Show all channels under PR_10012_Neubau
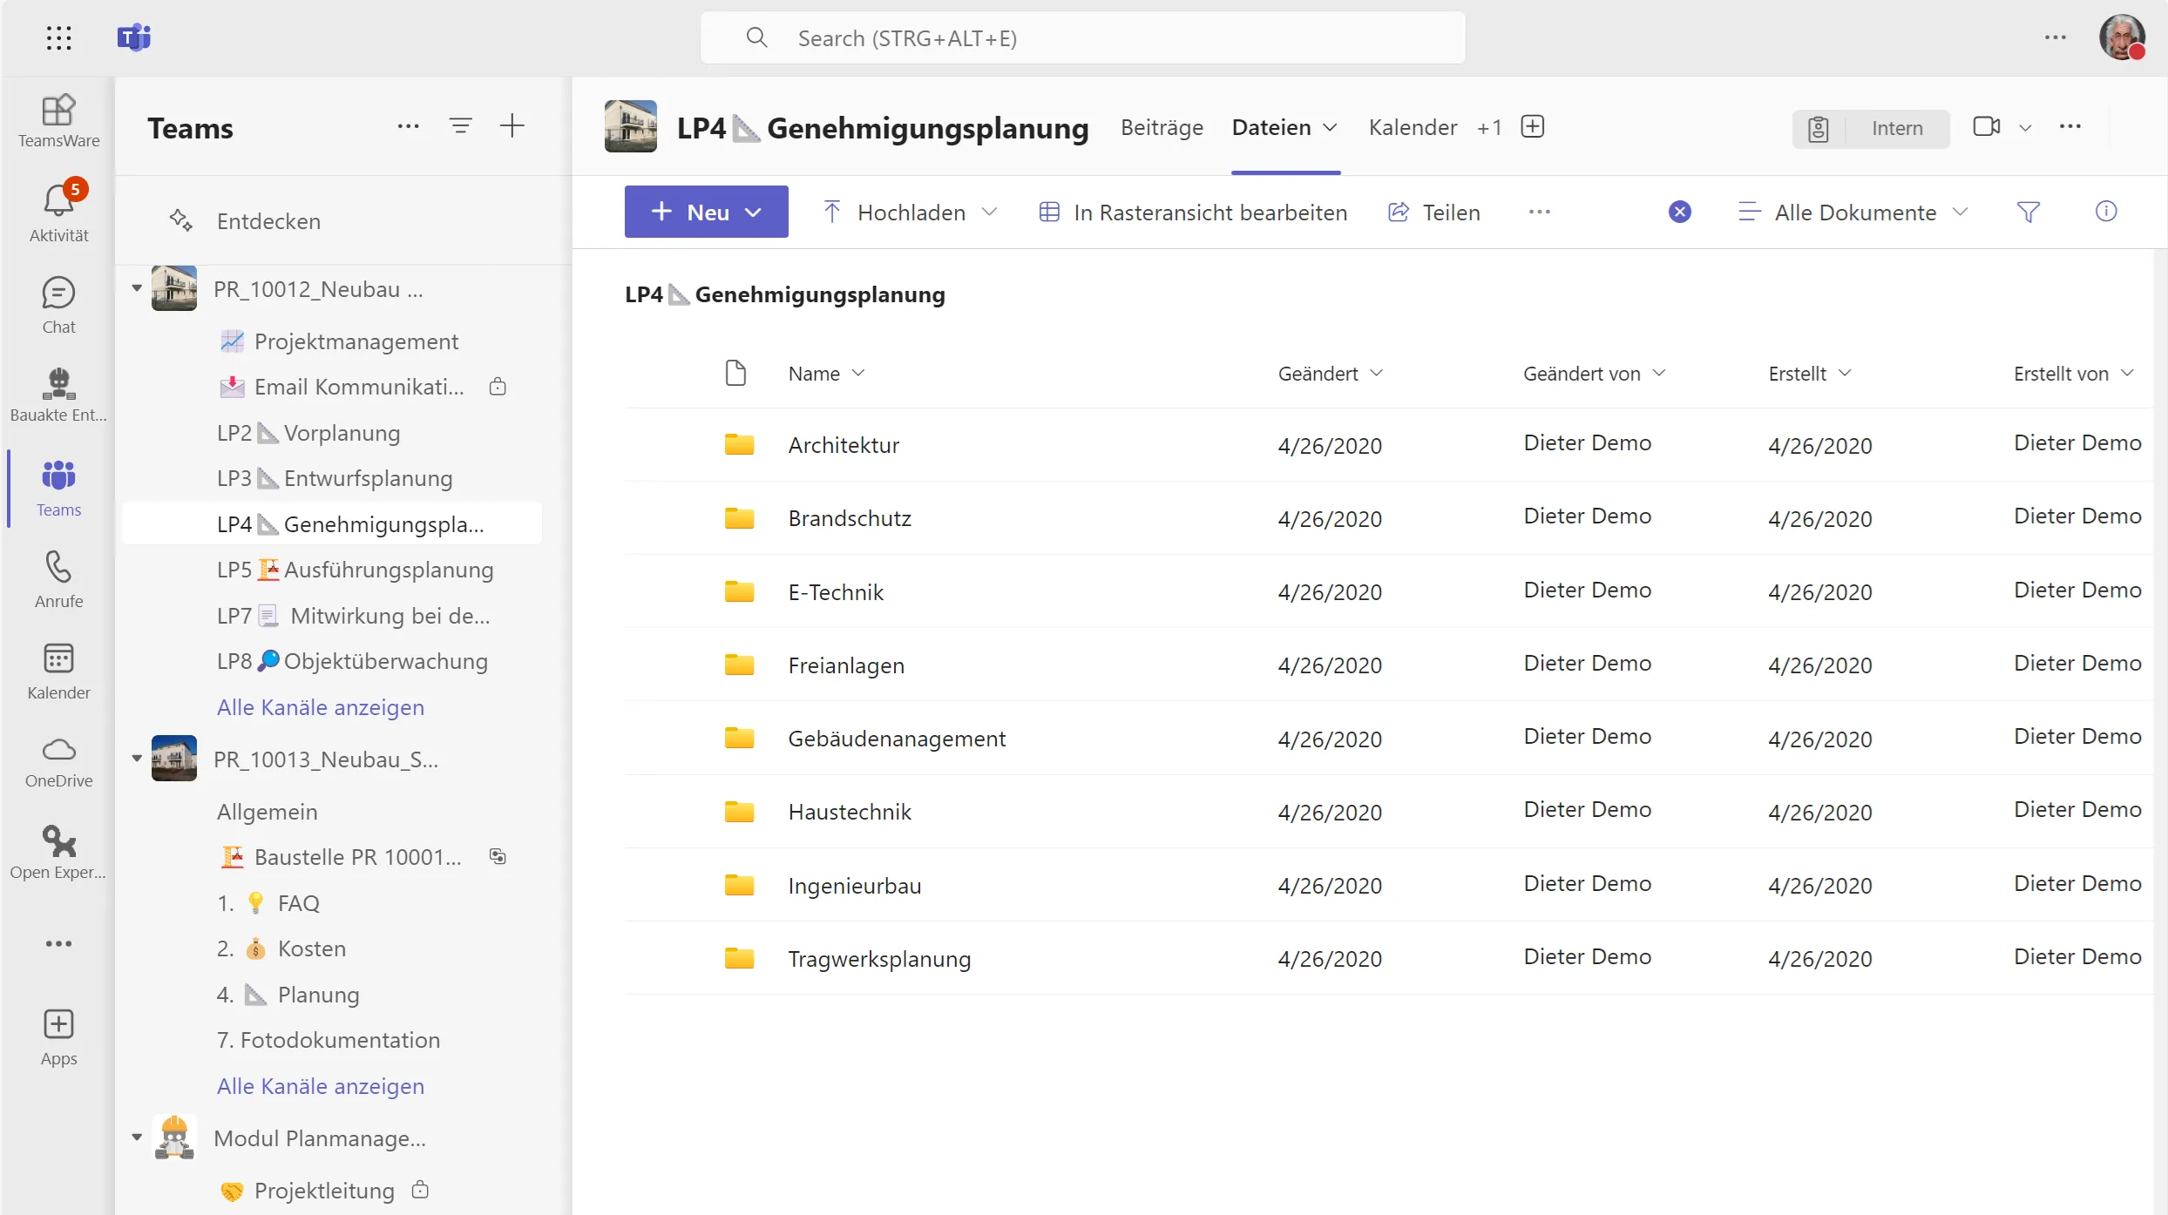The image size is (2168, 1215). click(x=321, y=707)
